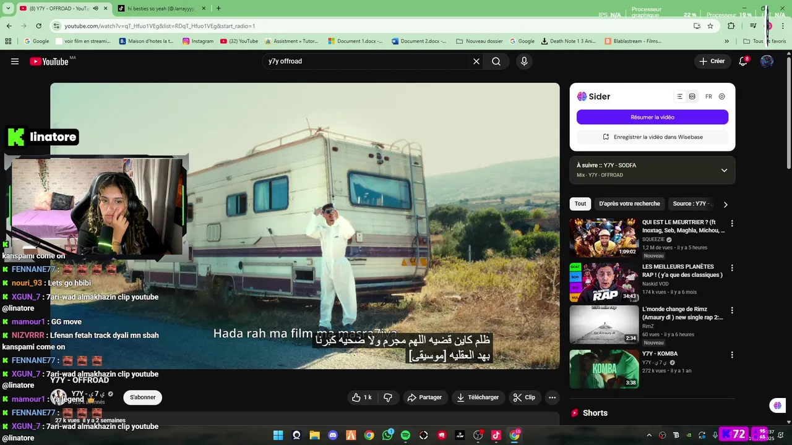Open the Créer create menu

712,61
